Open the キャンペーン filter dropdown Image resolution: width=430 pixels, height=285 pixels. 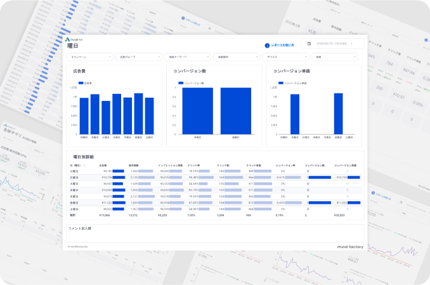coord(89,57)
